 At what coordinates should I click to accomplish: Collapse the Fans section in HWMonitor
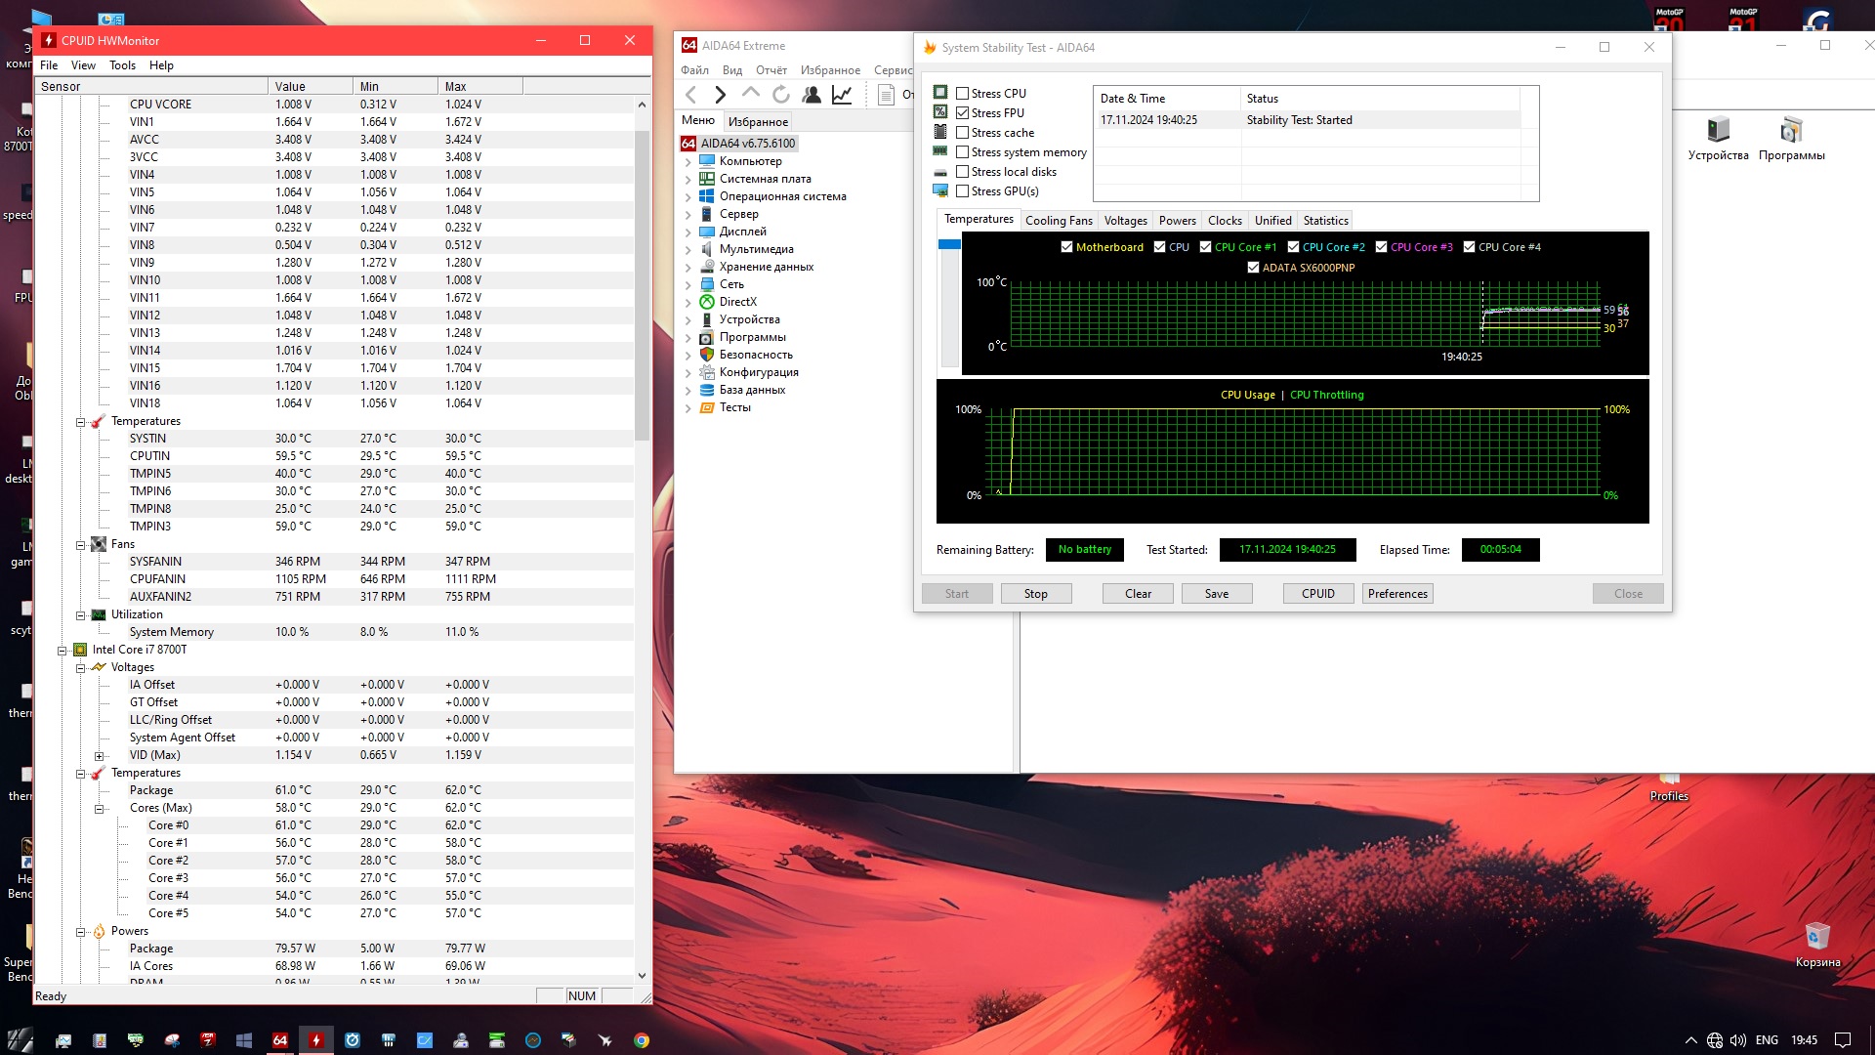point(81,545)
